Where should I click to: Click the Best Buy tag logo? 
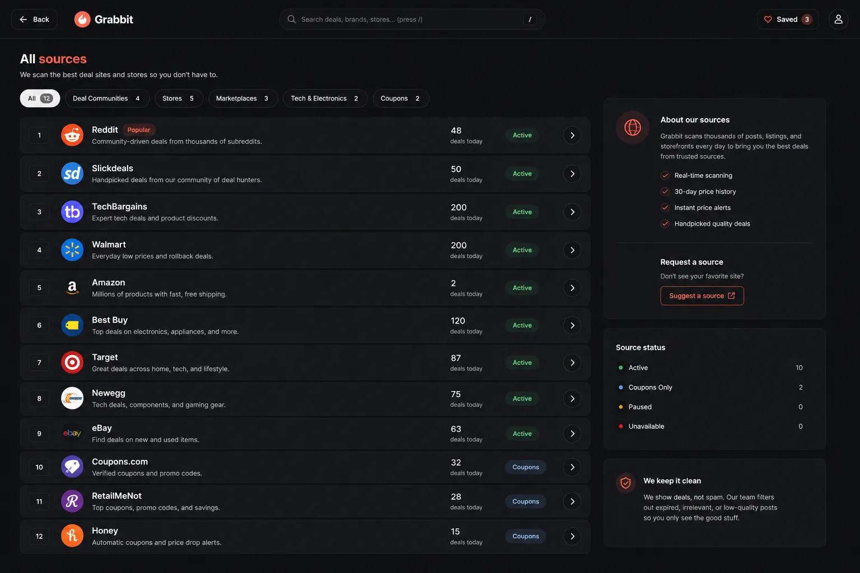pyautogui.click(x=72, y=325)
